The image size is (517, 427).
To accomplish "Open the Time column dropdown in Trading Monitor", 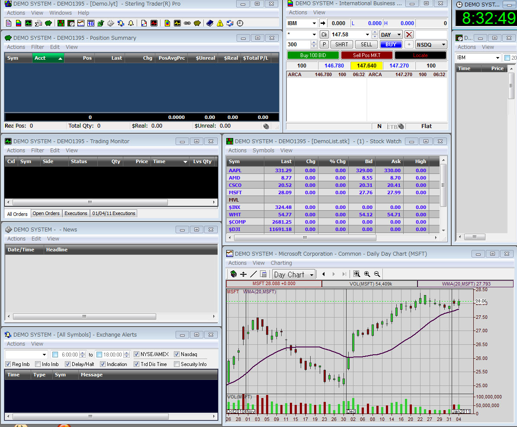I will 185,161.
